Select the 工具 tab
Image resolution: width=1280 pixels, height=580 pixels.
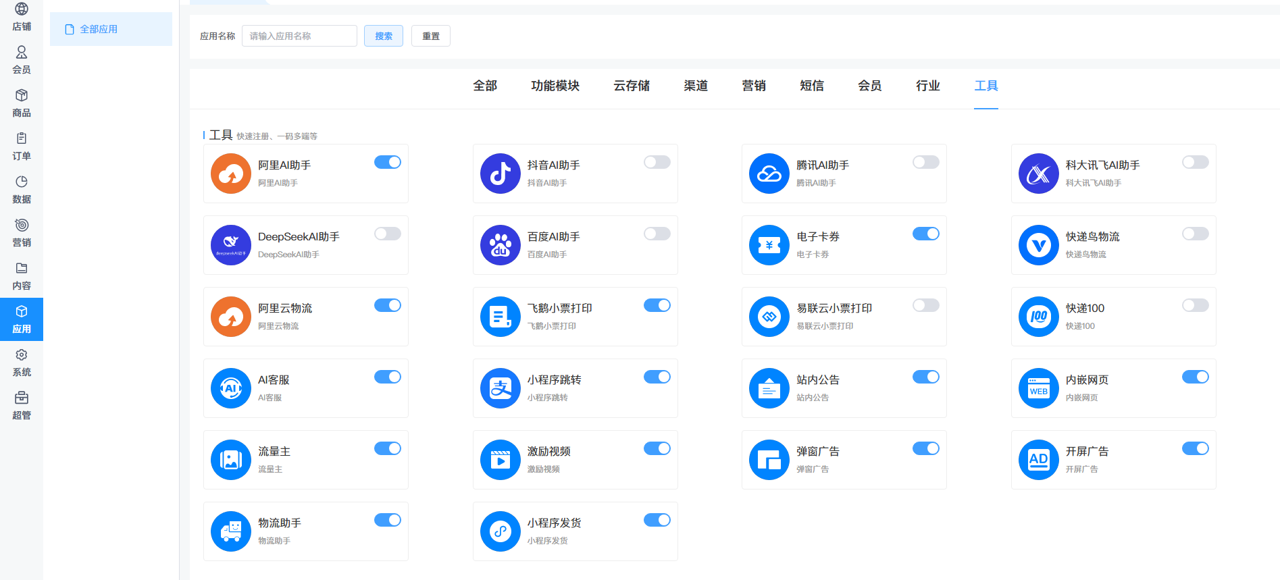pyautogui.click(x=986, y=86)
